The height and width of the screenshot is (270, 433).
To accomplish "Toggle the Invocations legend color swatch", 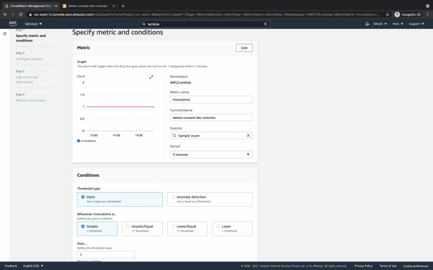I will (x=79, y=141).
